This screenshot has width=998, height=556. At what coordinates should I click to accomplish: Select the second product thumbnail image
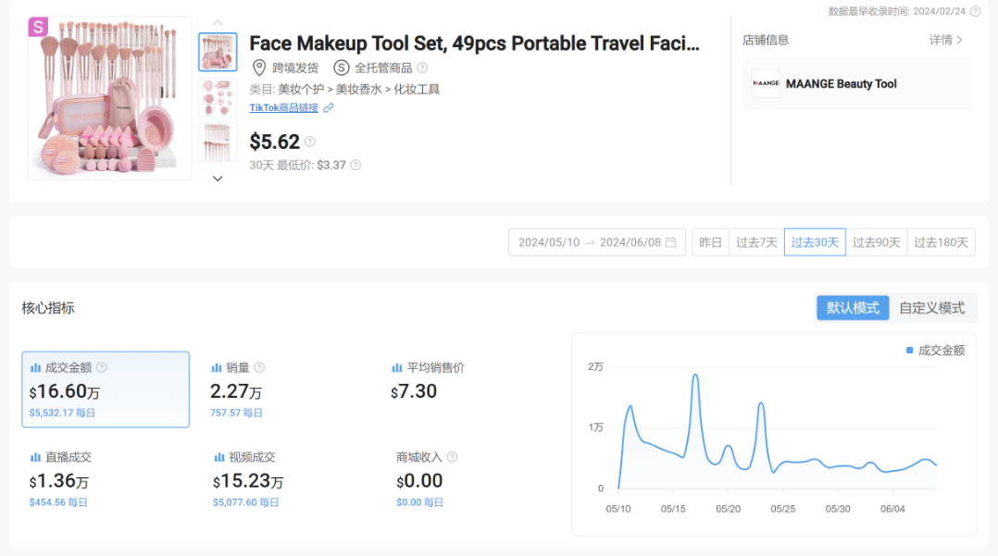click(218, 97)
